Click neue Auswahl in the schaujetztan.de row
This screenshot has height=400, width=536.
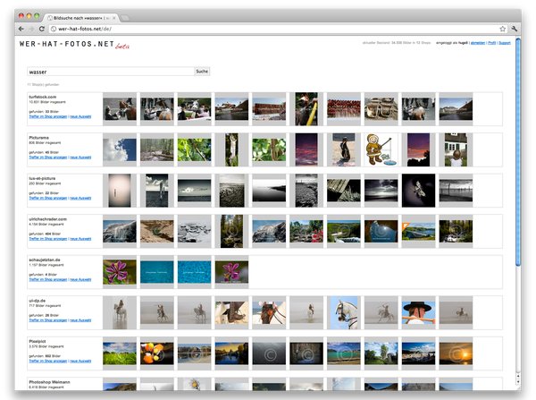point(80,279)
